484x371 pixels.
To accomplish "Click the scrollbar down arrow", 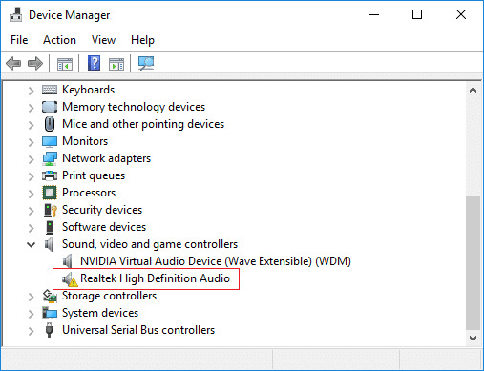I will 473,339.
